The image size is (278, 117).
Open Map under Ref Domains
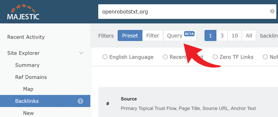(x=28, y=89)
